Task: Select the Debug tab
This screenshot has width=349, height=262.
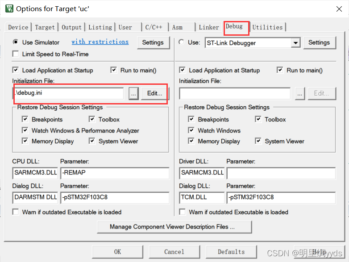Action: coord(237,27)
